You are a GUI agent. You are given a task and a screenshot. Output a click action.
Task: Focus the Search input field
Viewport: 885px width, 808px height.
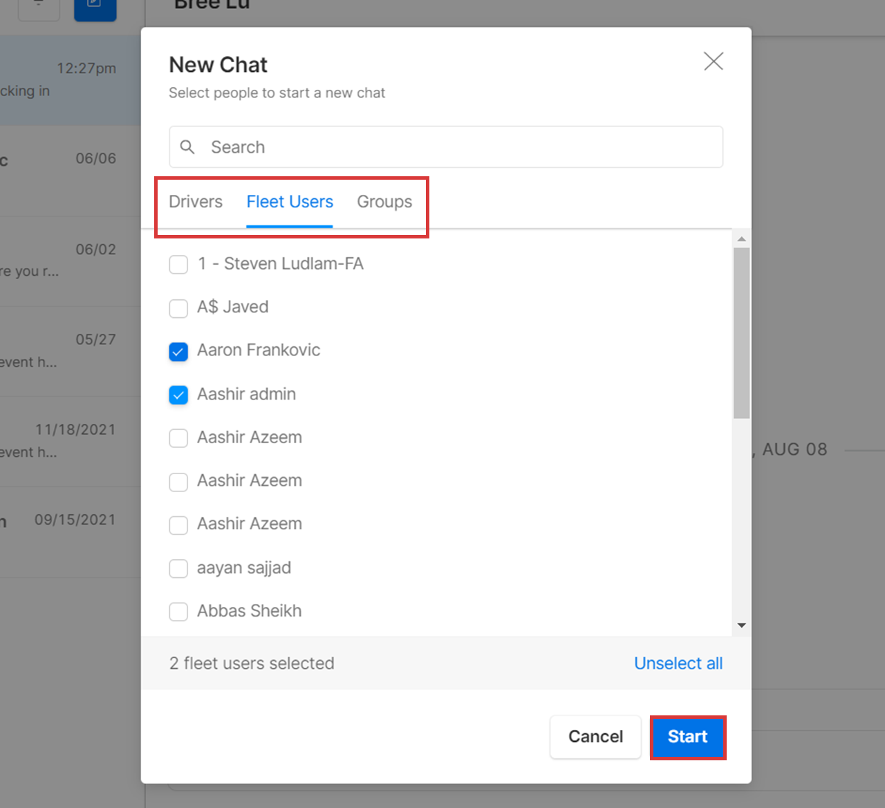coord(456,147)
